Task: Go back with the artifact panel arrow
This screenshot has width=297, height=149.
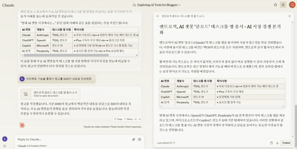Action: pos(158,16)
